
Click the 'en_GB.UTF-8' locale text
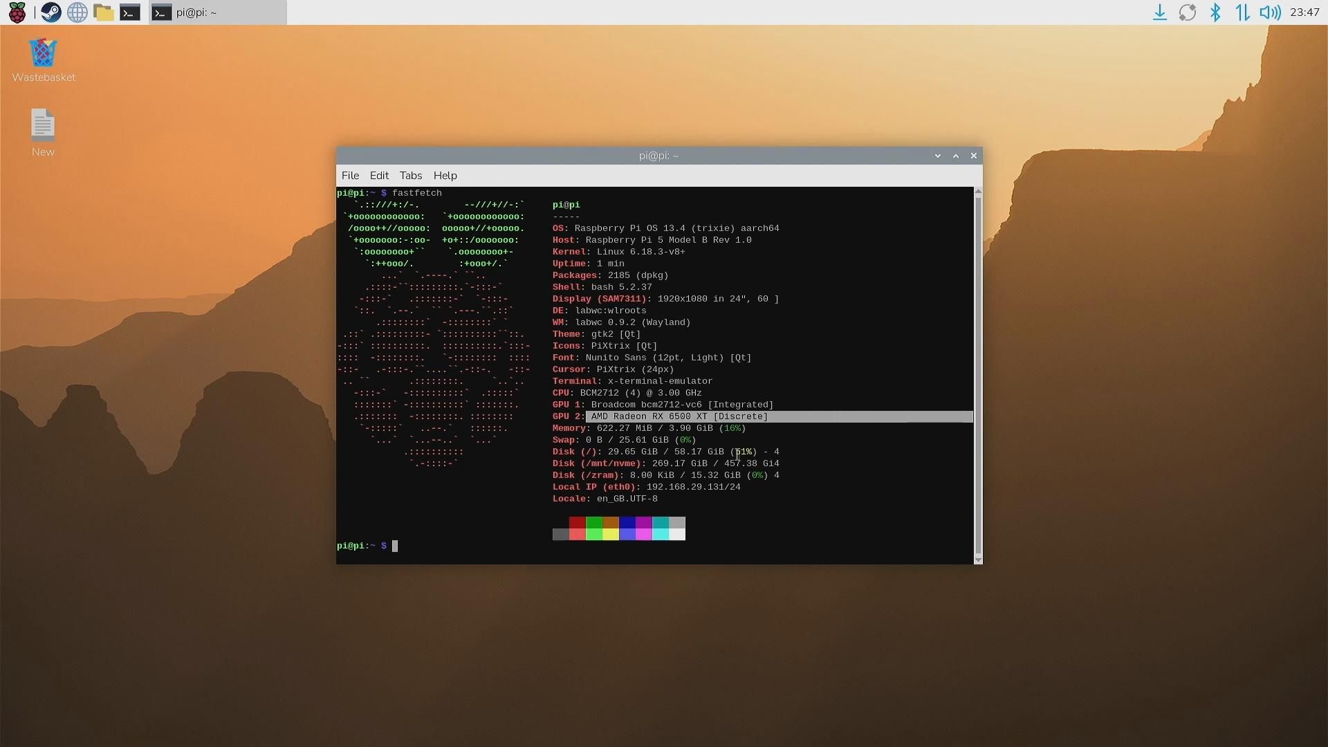627,499
